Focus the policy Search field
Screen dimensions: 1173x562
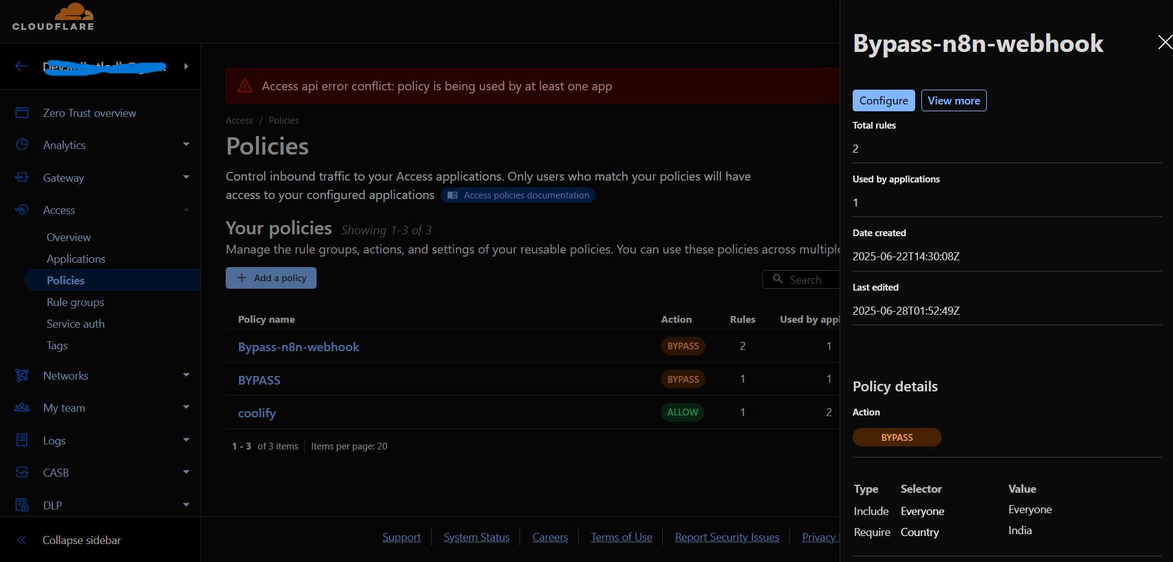coord(801,279)
